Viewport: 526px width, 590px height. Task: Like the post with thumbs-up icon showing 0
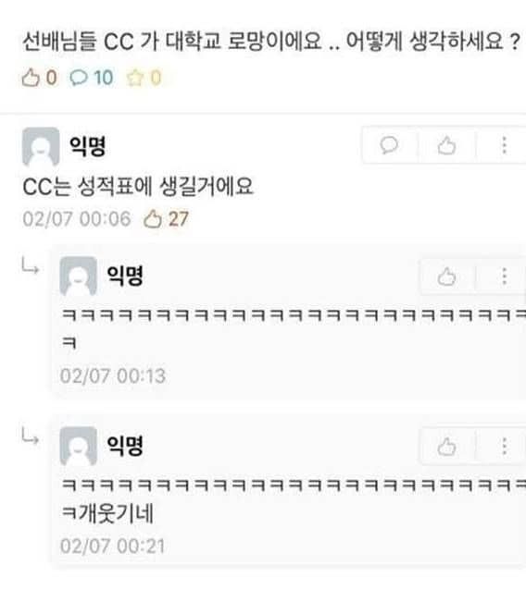coord(39,78)
